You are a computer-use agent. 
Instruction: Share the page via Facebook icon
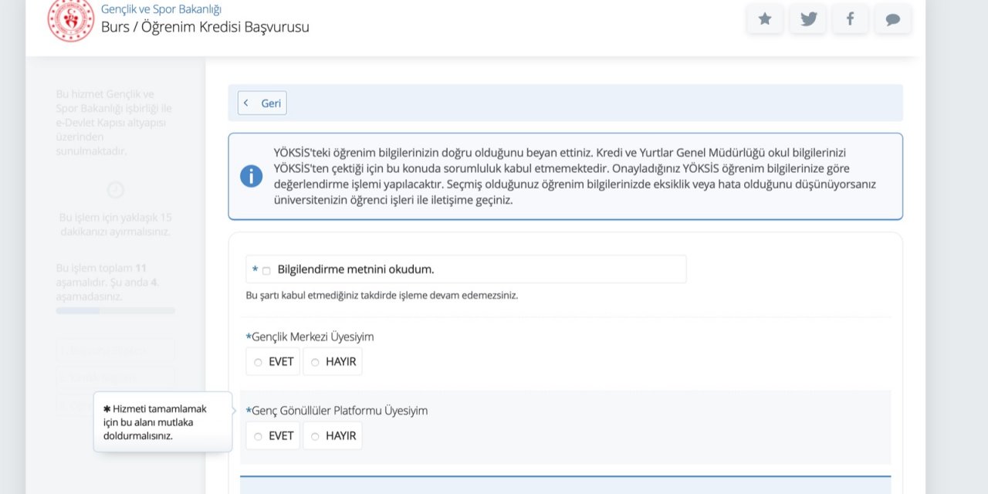850,19
